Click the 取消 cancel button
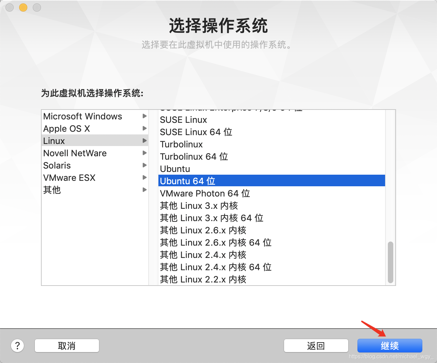The height and width of the screenshot is (363, 437). pos(67,346)
